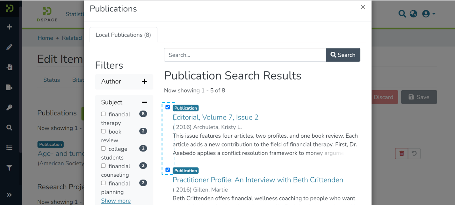Click the pencil edit icon in sidebar

coord(9,47)
